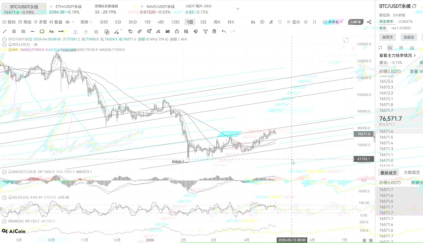
Task: Select the combined order book layout icon
Action: click(x=390, y=47)
